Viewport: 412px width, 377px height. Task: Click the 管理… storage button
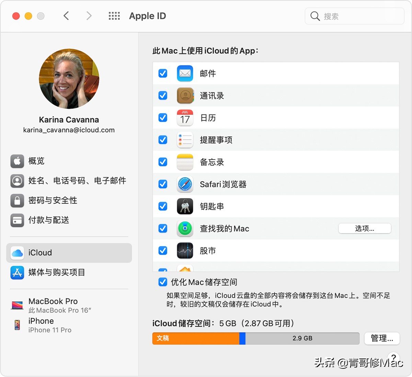point(382,338)
